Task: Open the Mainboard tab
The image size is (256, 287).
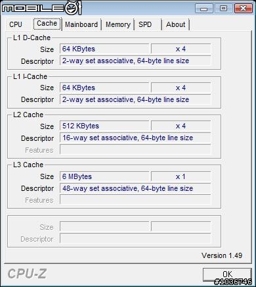Action: point(81,24)
